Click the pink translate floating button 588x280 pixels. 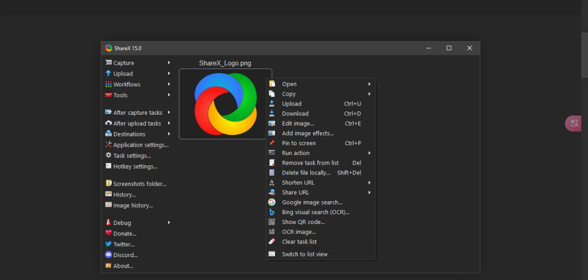pyautogui.click(x=573, y=123)
